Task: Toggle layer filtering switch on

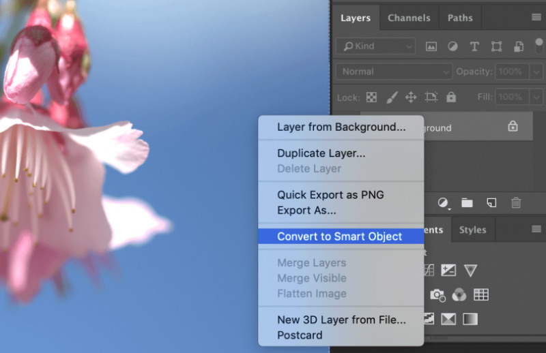Action: pos(538,46)
